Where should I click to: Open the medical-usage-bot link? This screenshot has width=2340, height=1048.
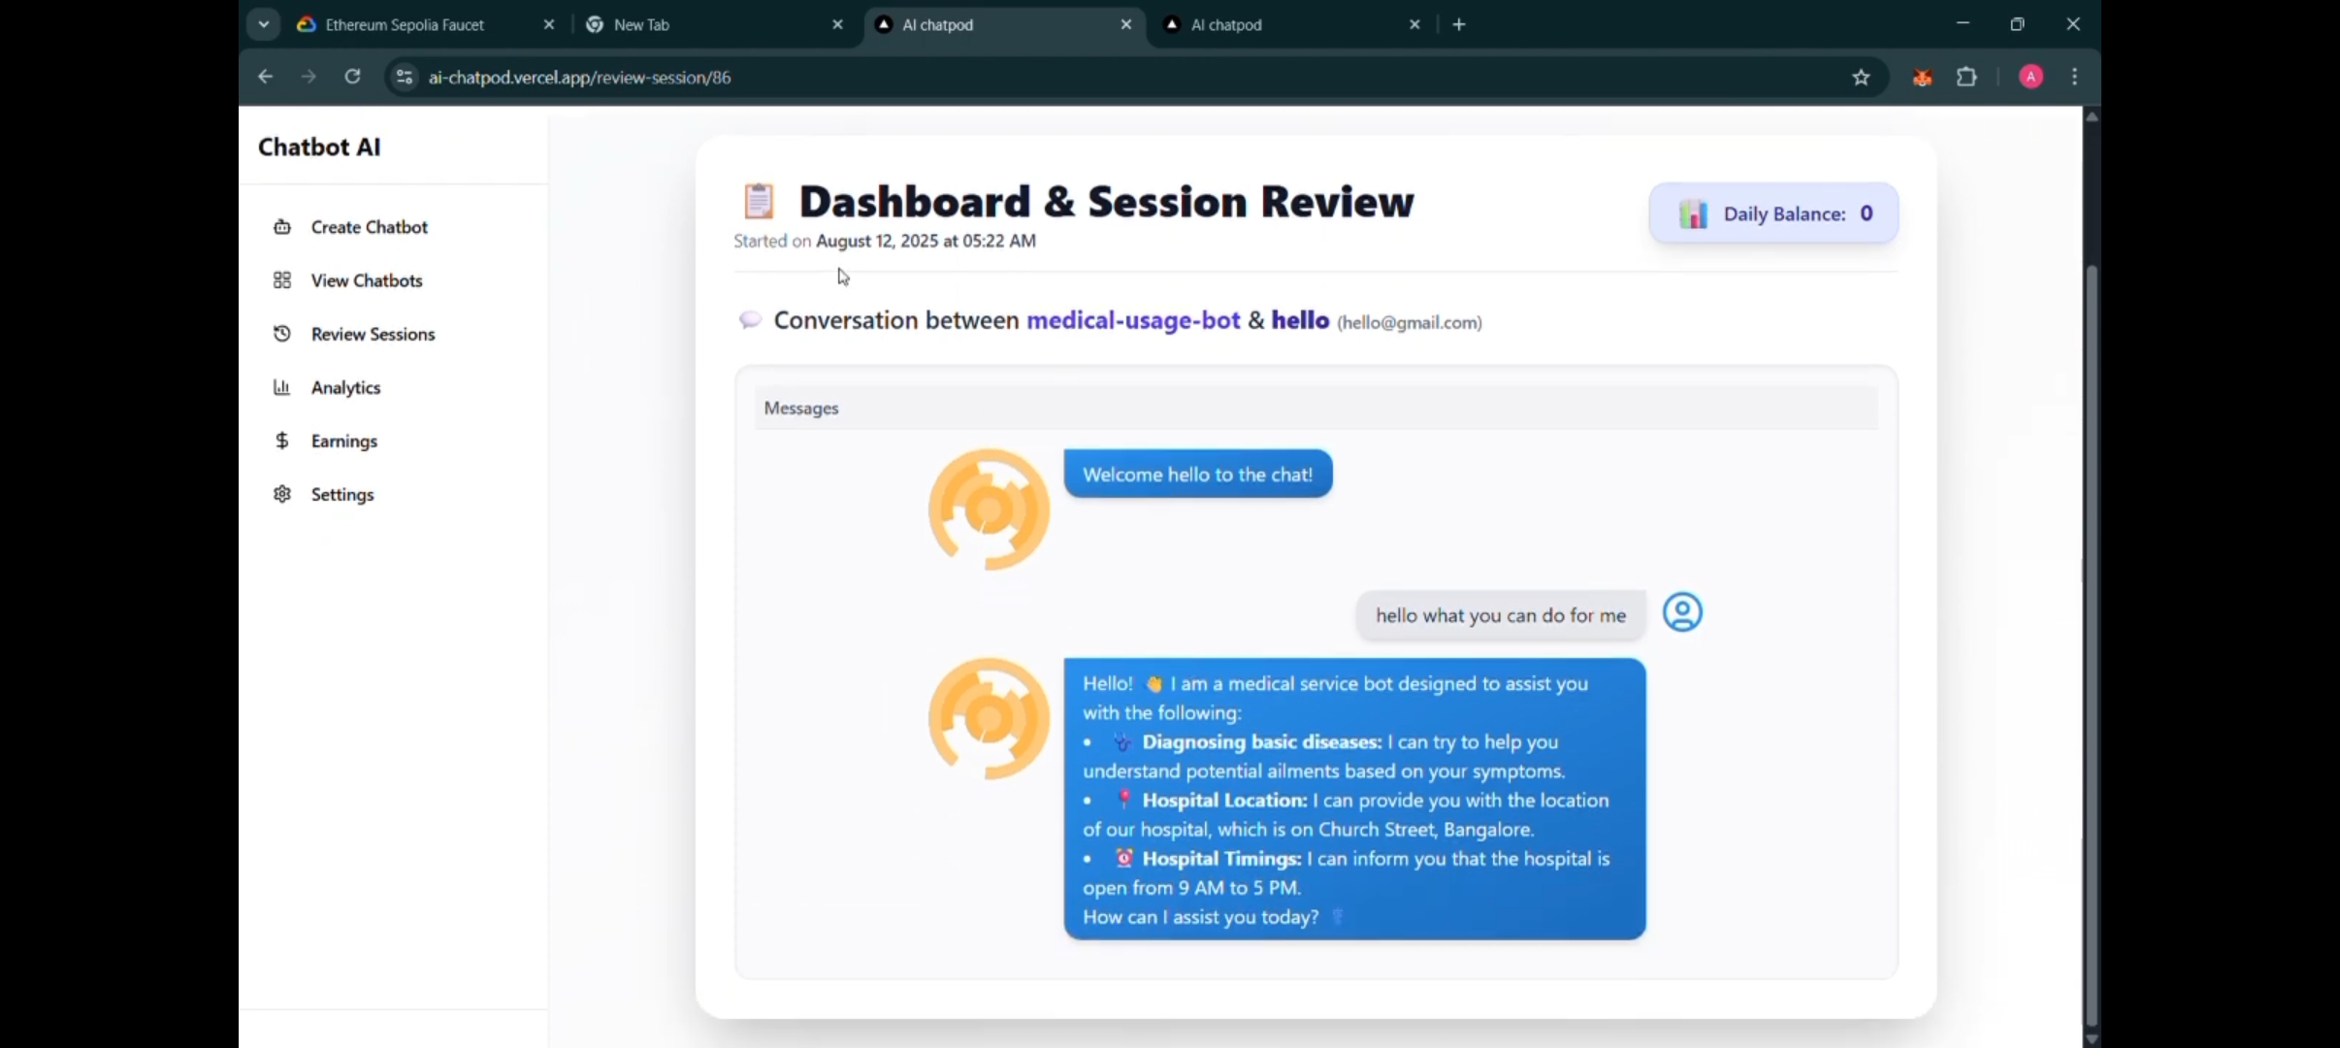(x=1132, y=320)
